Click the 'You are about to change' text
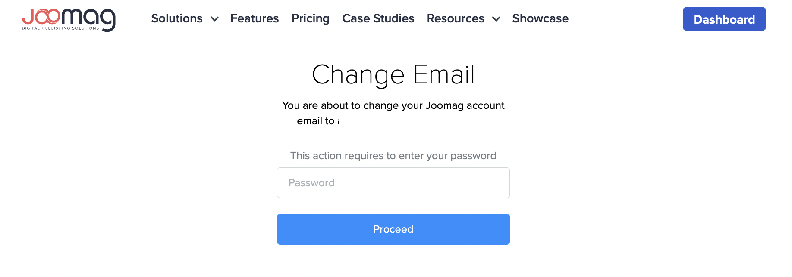Viewport: 792px width, 277px height. (393, 105)
